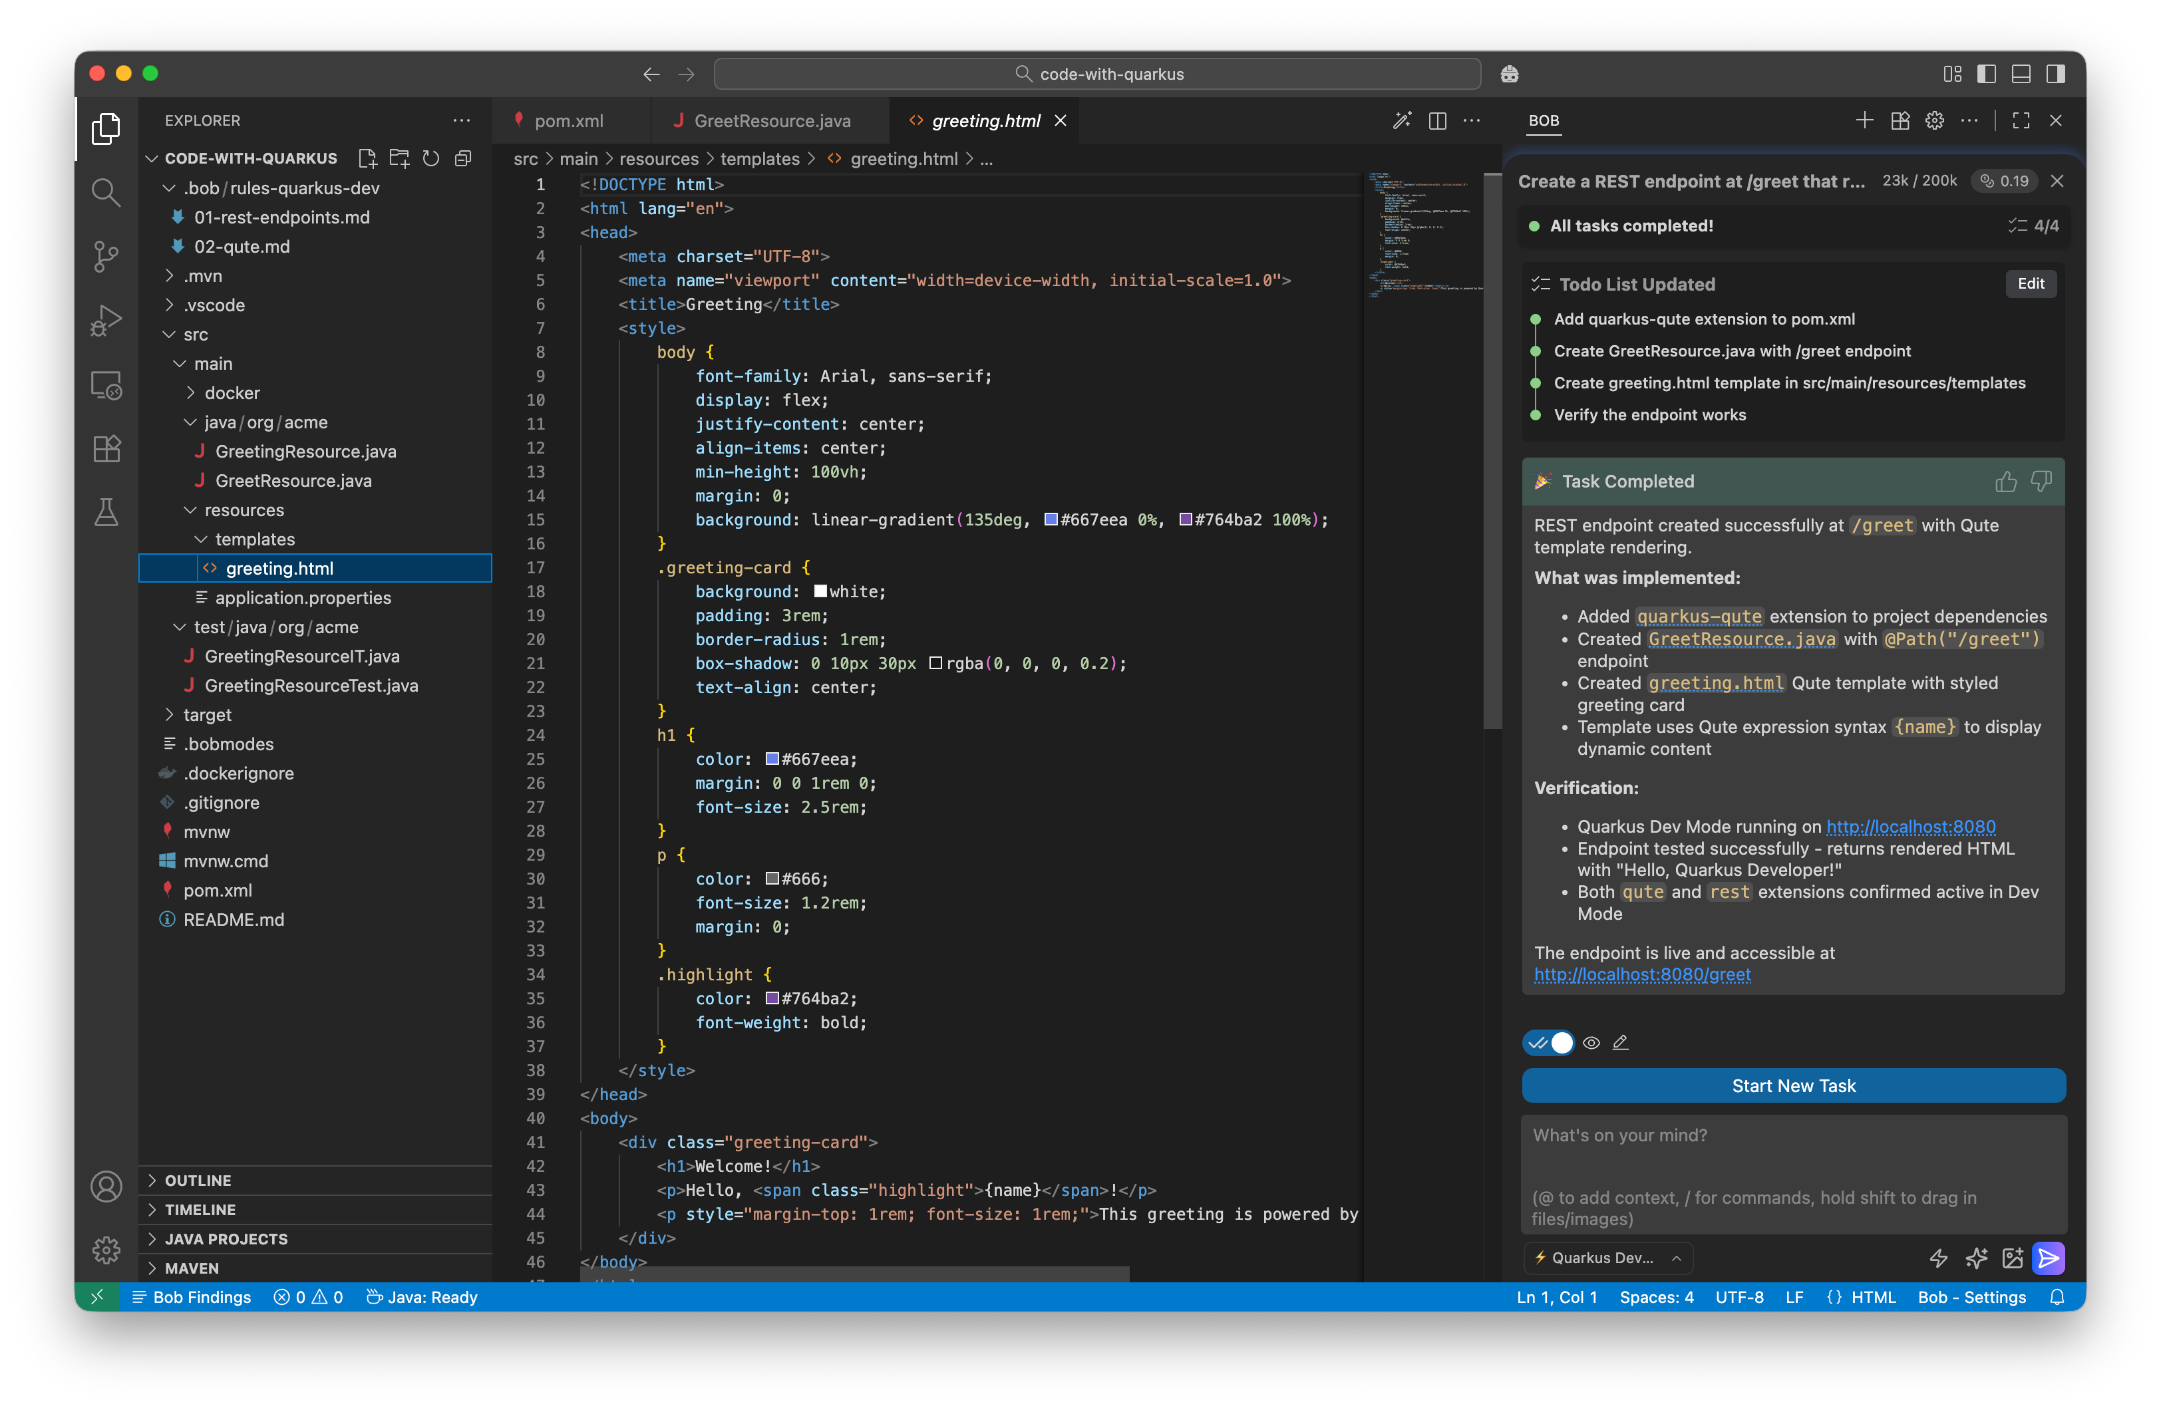2161x1410 pixels.
Task: Click the #667eea color swatch in h1
Action: [772, 759]
